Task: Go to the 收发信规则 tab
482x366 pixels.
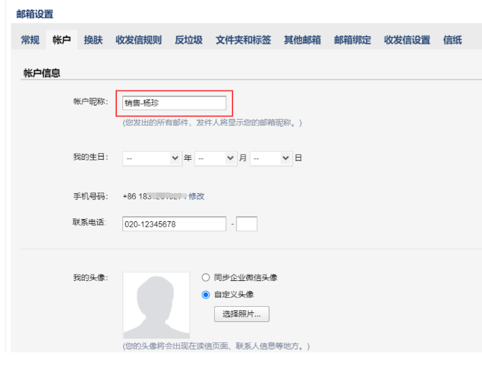Action: pyautogui.click(x=139, y=40)
